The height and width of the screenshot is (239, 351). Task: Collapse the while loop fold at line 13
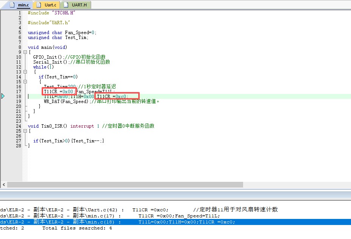coord(25,72)
